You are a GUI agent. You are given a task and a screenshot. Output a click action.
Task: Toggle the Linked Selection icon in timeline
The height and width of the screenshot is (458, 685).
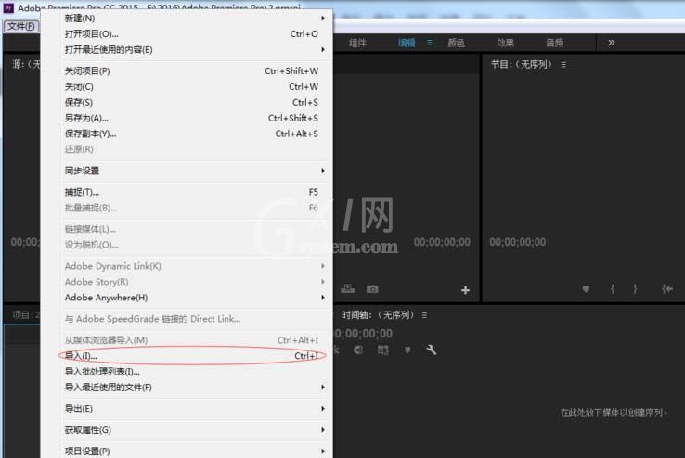click(x=383, y=350)
